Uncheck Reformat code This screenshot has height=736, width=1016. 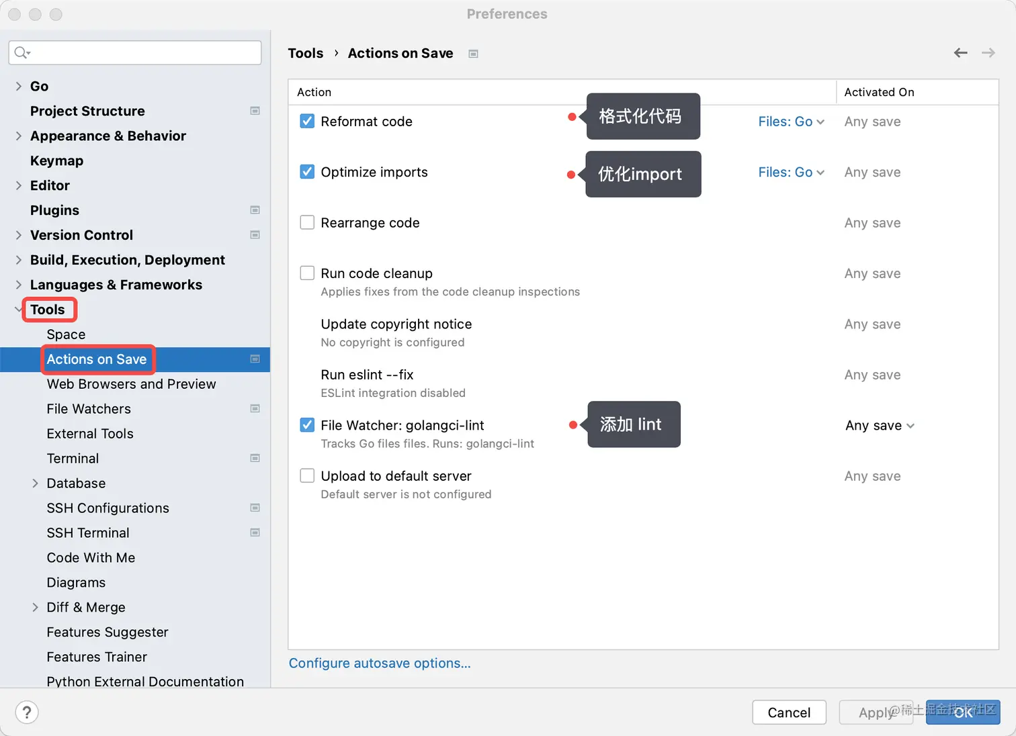tap(307, 121)
